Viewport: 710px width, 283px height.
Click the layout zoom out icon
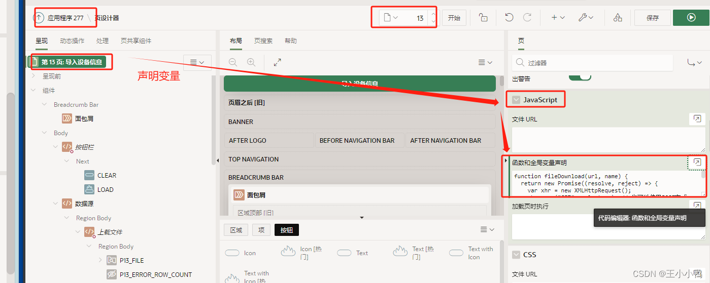(x=233, y=62)
